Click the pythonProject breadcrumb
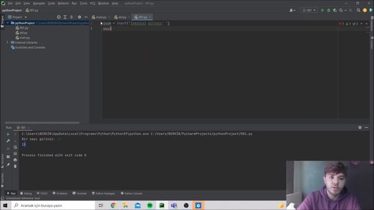The height and width of the screenshot is (210, 374). coord(12,10)
